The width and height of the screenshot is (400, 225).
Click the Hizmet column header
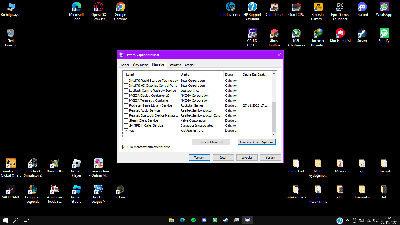click(x=151, y=74)
